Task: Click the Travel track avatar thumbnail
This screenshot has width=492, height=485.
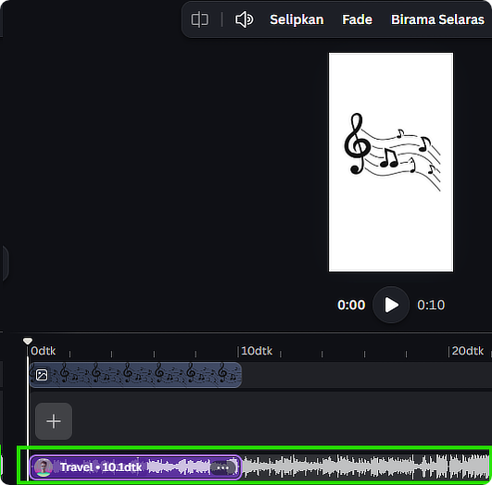Action: pos(44,467)
